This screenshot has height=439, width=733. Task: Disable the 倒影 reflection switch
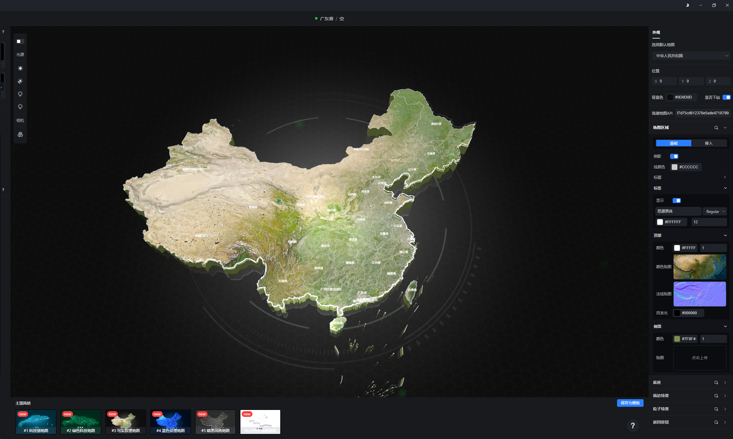pyautogui.click(x=674, y=156)
